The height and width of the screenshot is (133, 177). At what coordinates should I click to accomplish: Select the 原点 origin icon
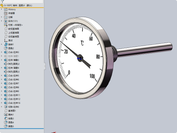[x=6, y=41]
